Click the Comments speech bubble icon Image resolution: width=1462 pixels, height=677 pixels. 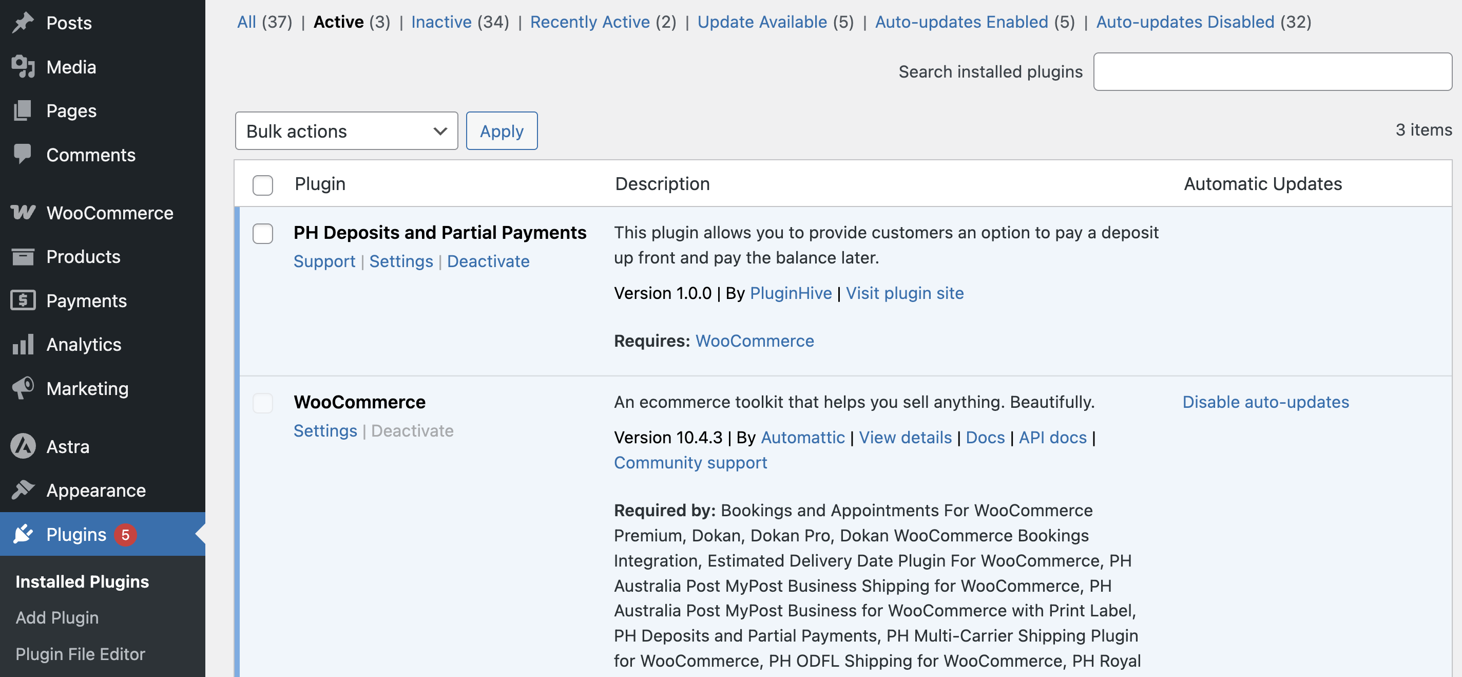(23, 154)
